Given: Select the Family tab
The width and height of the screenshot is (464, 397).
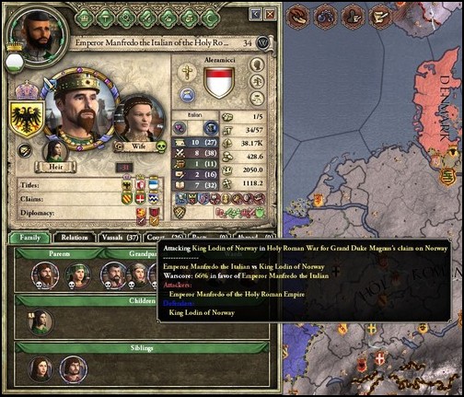Looking at the screenshot, I should coord(30,238).
